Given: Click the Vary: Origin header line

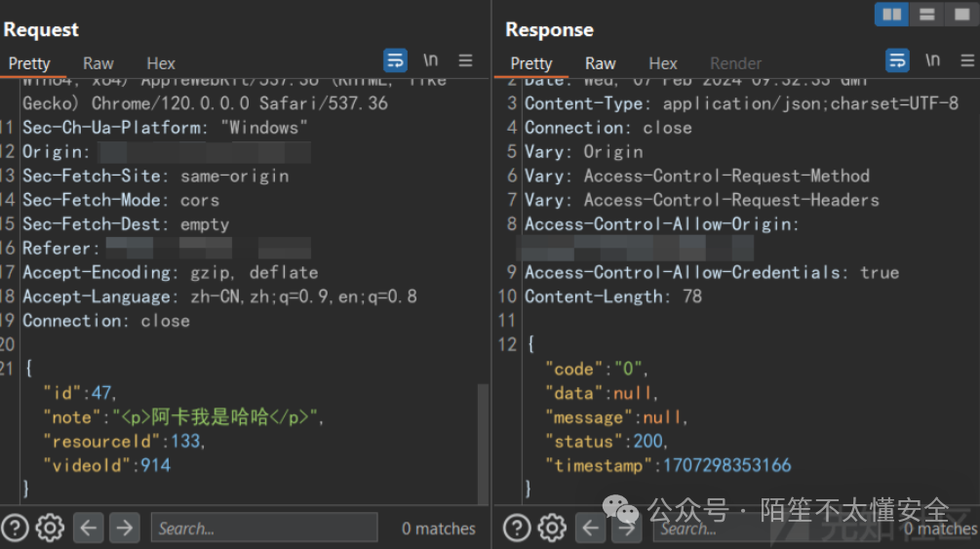Looking at the screenshot, I should 584,152.
